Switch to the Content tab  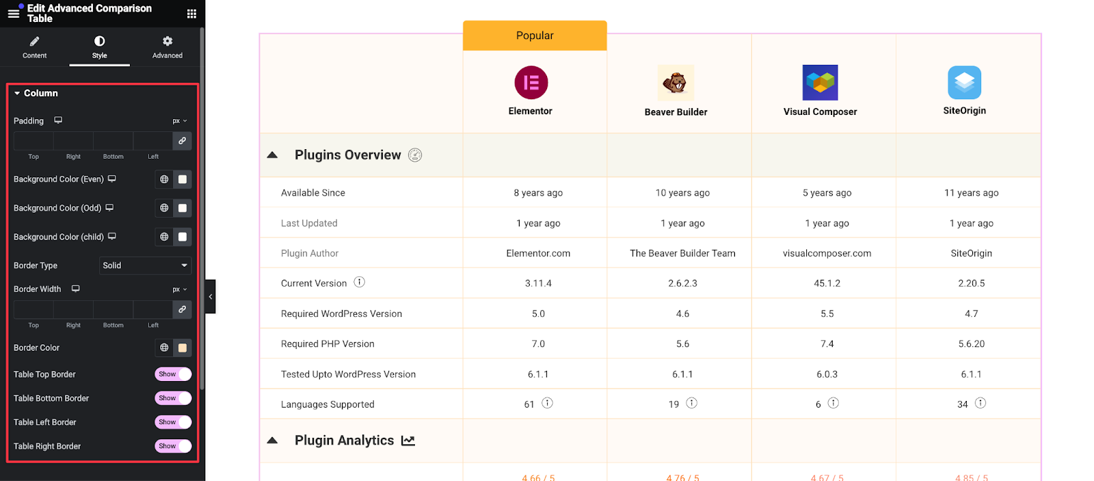34,47
